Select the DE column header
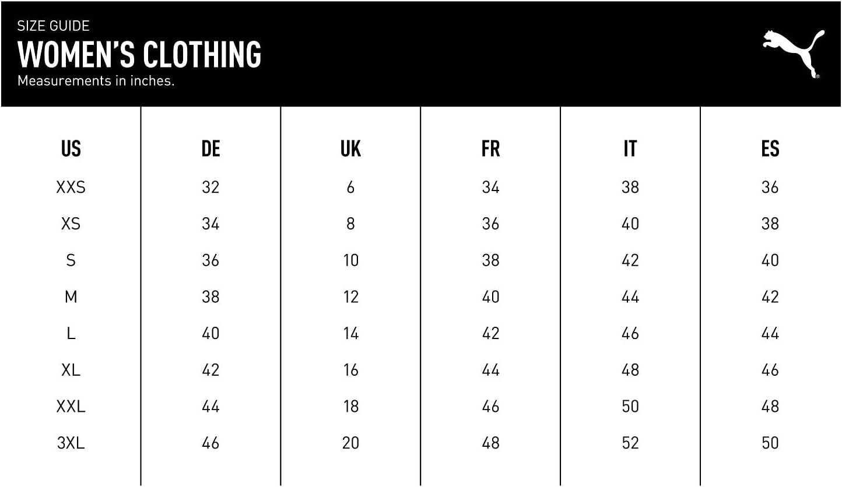The image size is (842, 487). 210,149
